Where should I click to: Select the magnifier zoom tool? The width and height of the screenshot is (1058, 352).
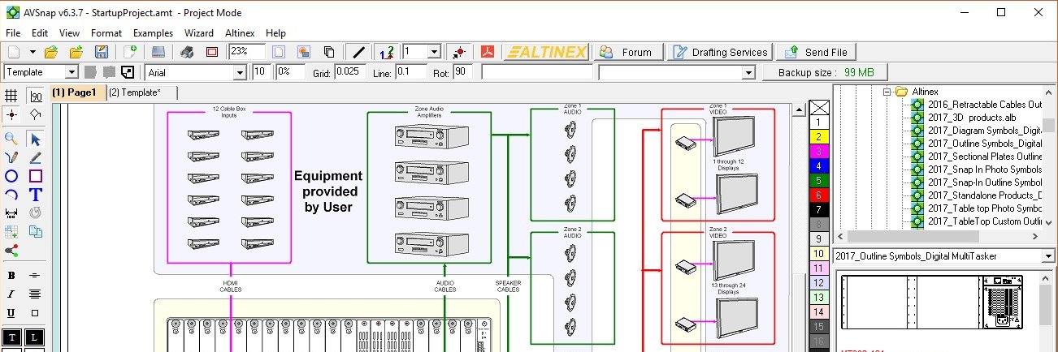[x=11, y=140]
